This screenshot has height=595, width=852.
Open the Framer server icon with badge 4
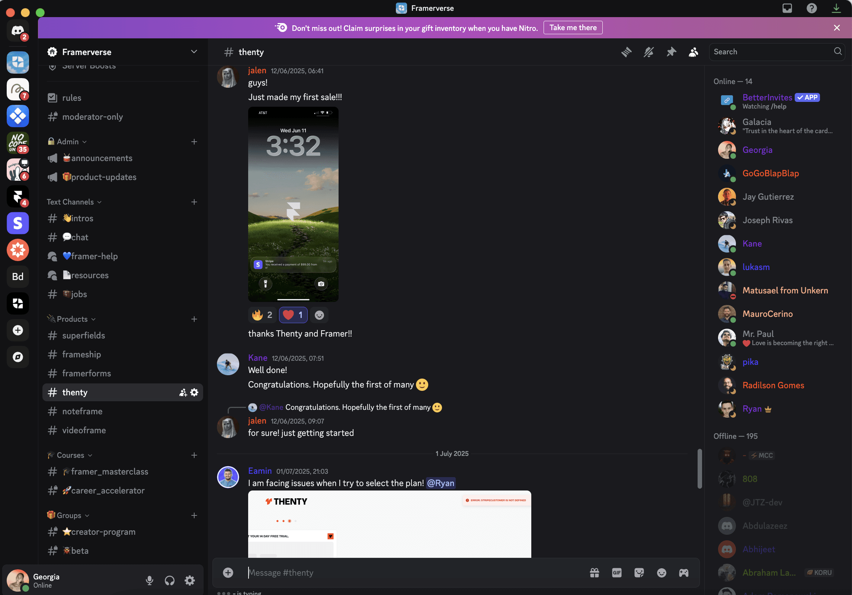17,196
